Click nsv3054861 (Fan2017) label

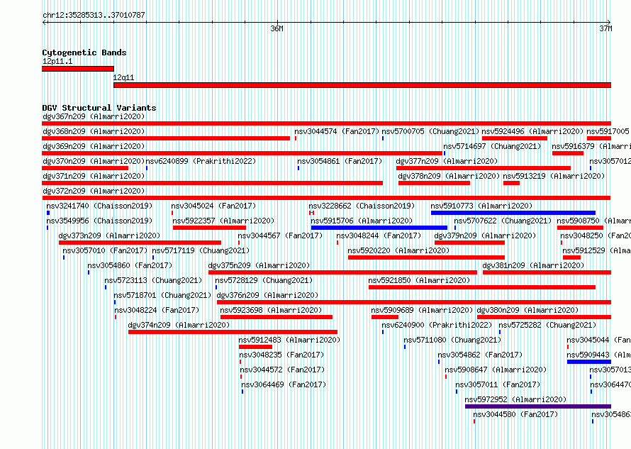pyautogui.click(x=340, y=161)
